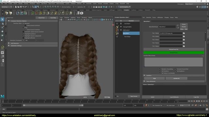Click the Save Groom button

pos(134,96)
